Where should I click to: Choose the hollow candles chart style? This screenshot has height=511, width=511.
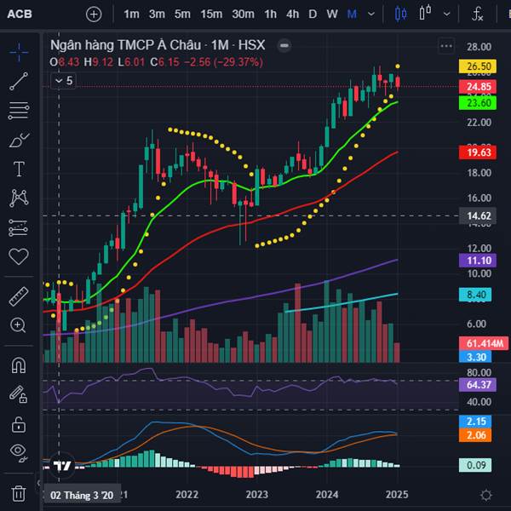tap(425, 14)
